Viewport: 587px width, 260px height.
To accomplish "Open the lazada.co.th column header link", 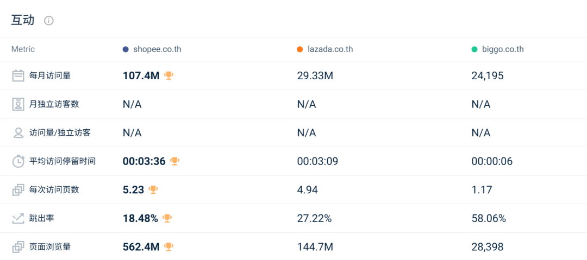I will point(330,49).
